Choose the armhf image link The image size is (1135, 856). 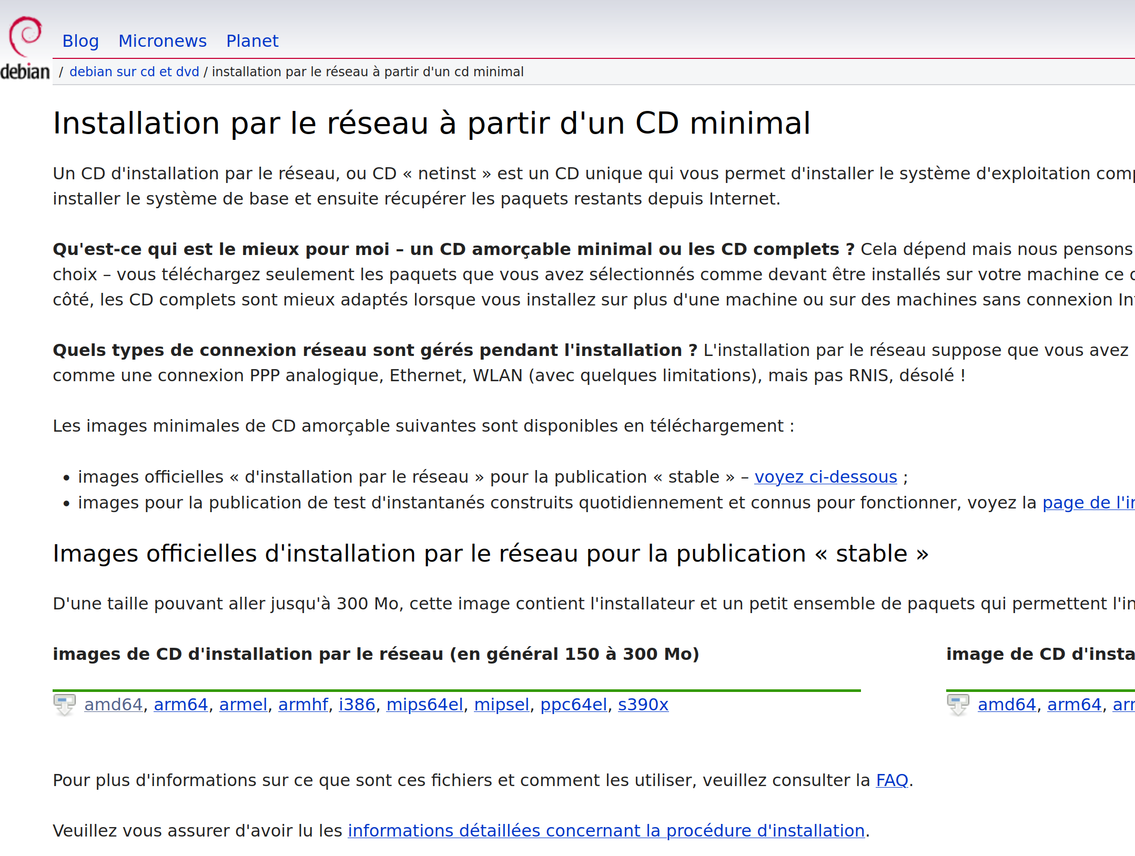click(303, 705)
